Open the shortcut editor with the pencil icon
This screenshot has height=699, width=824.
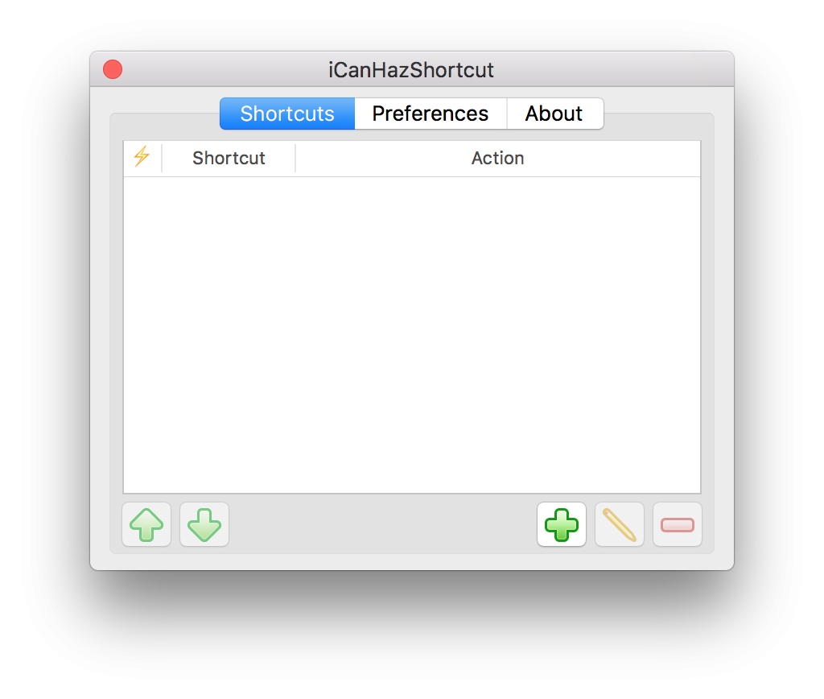(619, 524)
